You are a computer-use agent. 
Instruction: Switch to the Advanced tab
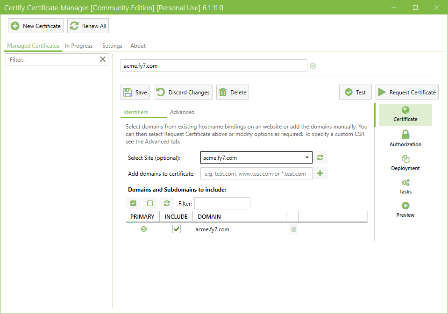coord(182,112)
